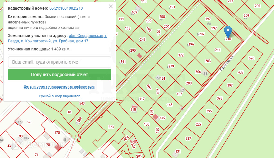Select plot label 207 on map

[x=202, y=34]
